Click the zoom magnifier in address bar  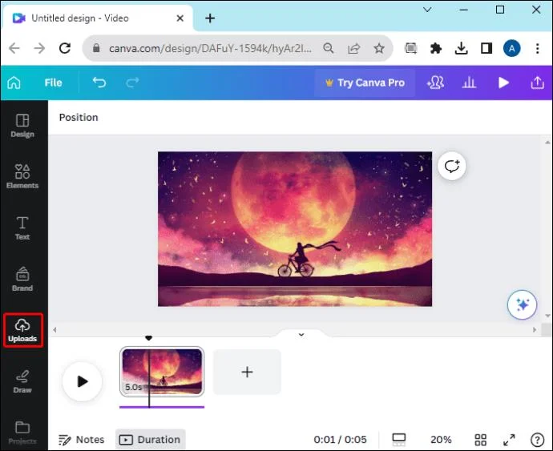[329, 48]
